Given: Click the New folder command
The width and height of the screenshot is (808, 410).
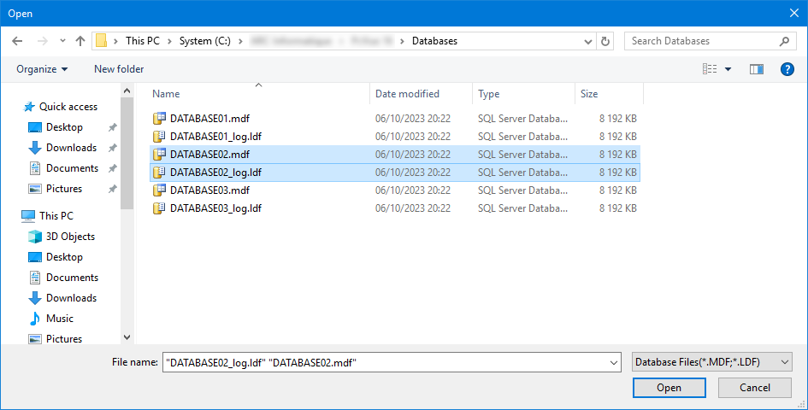Looking at the screenshot, I should click(119, 69).
